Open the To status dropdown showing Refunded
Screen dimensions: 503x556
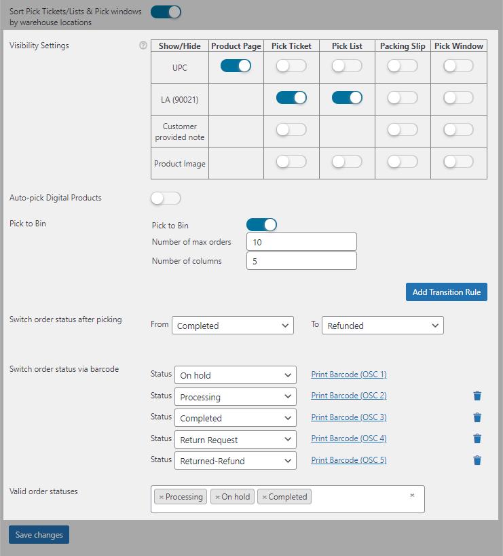382,326
